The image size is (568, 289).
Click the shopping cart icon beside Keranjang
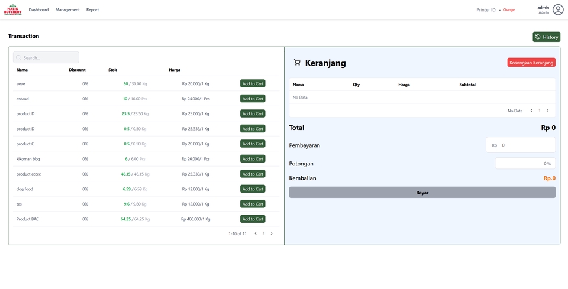[x=297, y=63]
